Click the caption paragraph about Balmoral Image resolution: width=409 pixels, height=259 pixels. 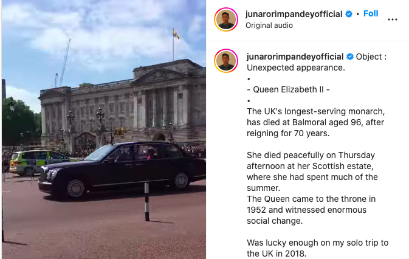[315, 122]
